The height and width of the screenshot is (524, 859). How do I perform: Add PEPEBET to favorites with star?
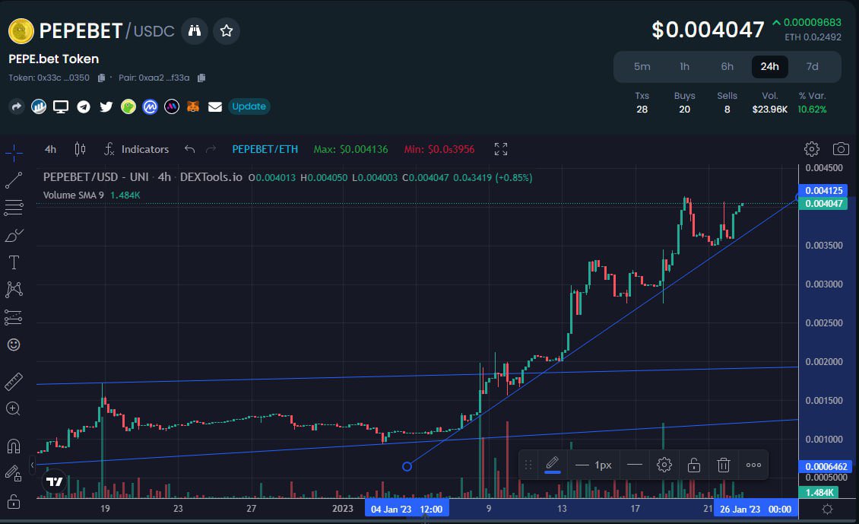227,30
